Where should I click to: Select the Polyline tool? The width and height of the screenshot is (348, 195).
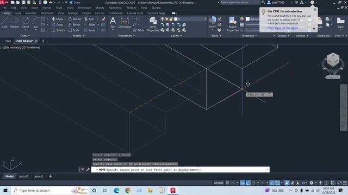pos(14,23)
